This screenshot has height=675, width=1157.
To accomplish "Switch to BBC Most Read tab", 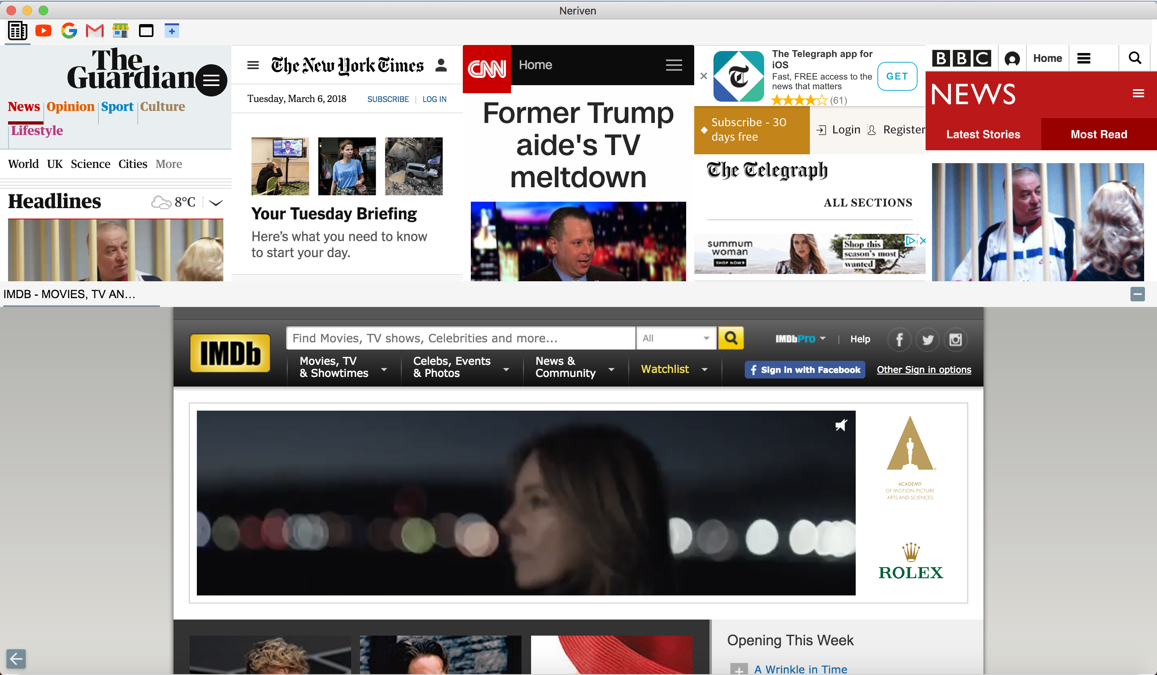I will 1099,134.
